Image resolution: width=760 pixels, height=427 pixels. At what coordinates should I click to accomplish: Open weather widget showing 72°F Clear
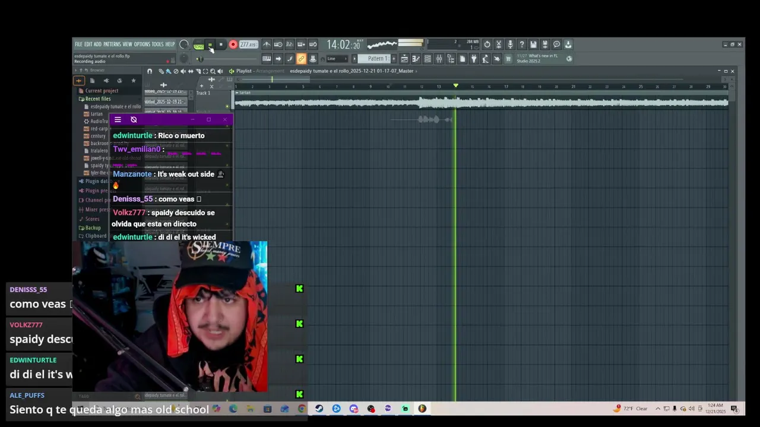click(632, 409)
